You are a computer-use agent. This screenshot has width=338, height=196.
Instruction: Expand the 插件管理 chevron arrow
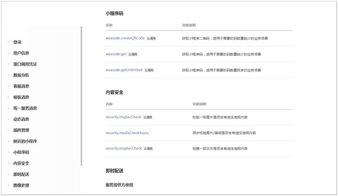tap(9, 130)
